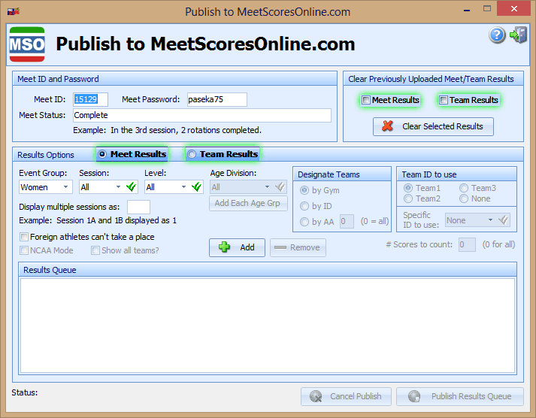The height and width of the screenshot is (418, 536).
Task: Minimize the Publish window
Action: click(x=468, y=10)
